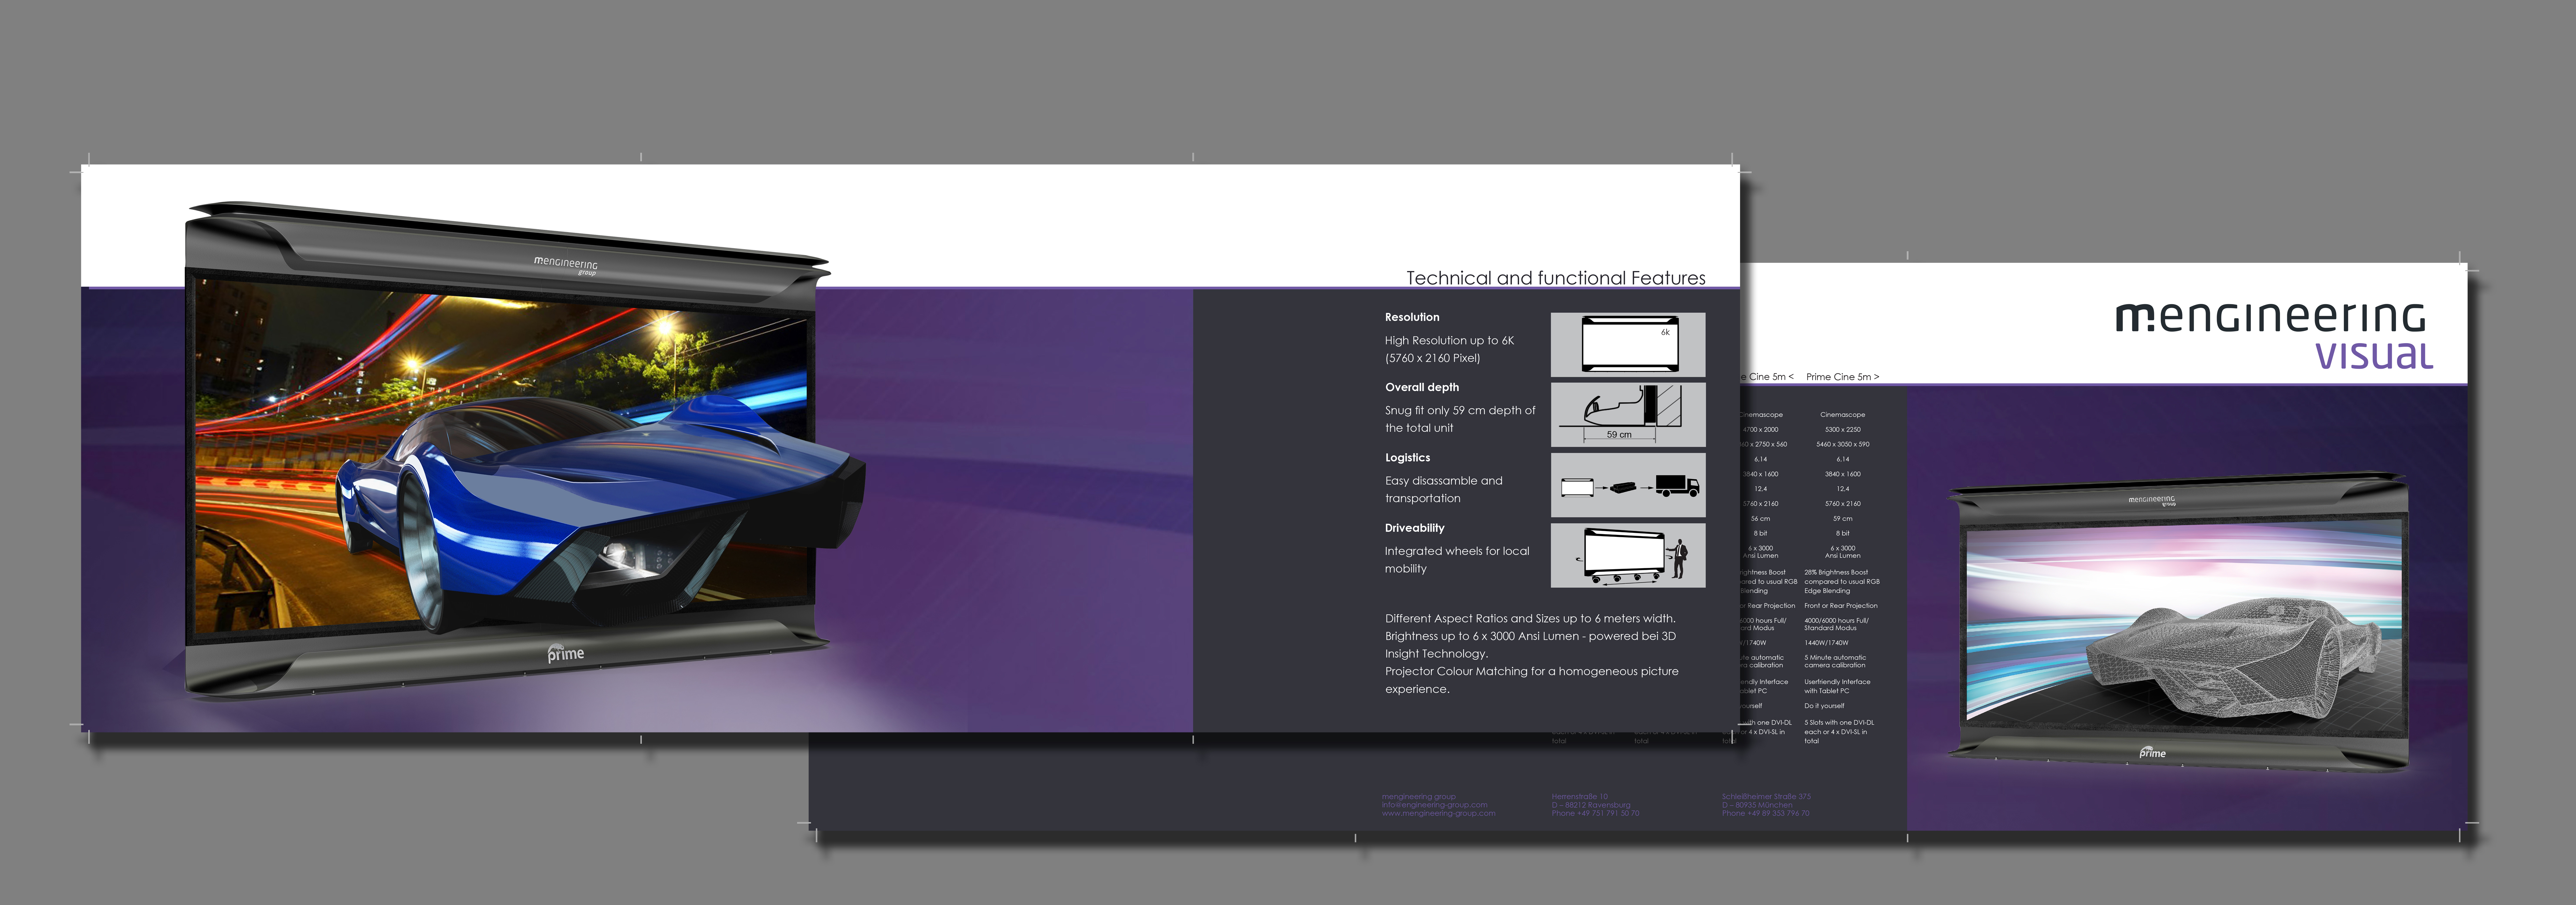Click the Driveability wheels diagram with man

coord(1628,555)
